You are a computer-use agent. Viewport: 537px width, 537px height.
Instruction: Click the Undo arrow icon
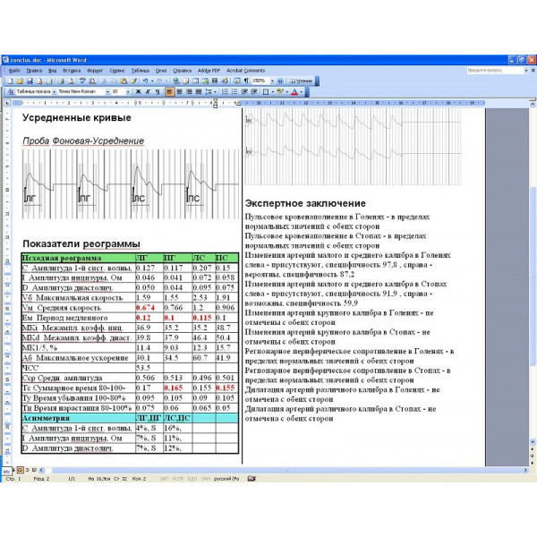point(145,81)
